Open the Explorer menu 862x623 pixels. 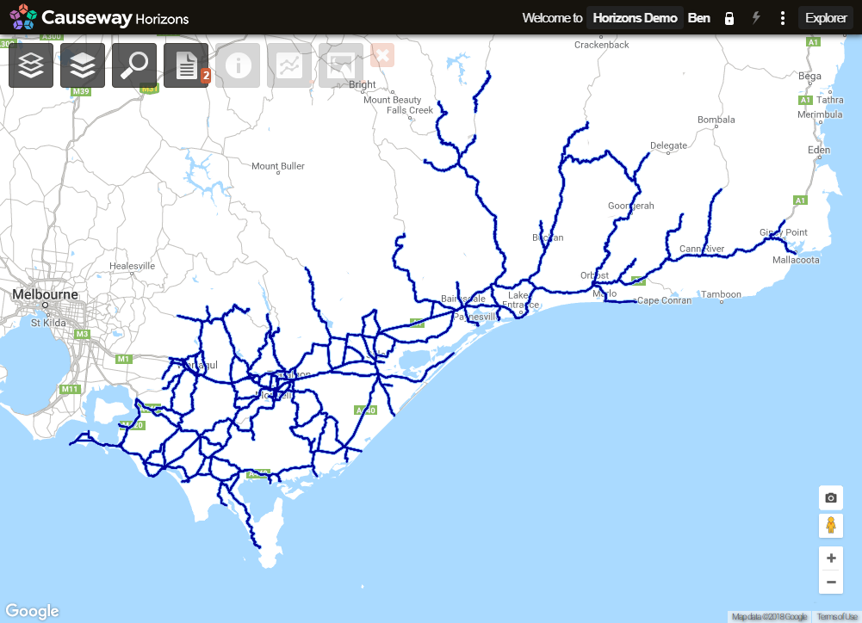point(824,17)
